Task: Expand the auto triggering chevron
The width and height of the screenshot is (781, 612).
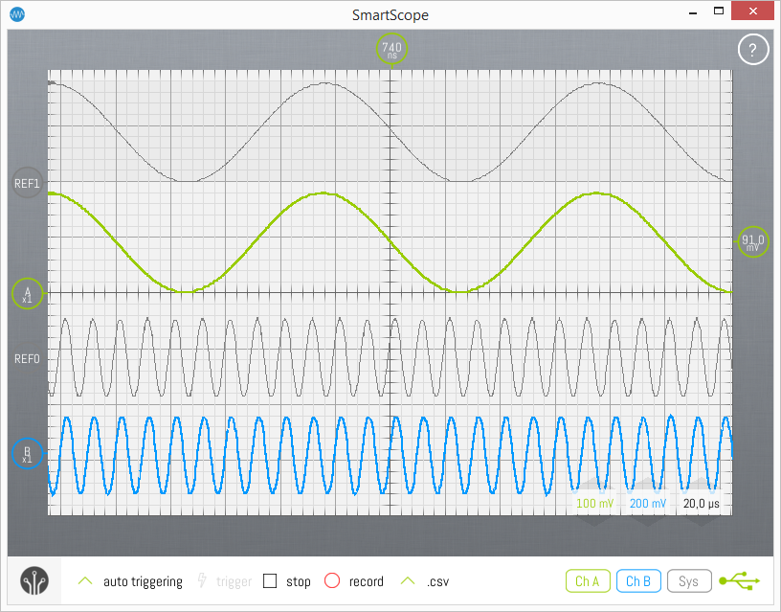Action: point(84,579)
